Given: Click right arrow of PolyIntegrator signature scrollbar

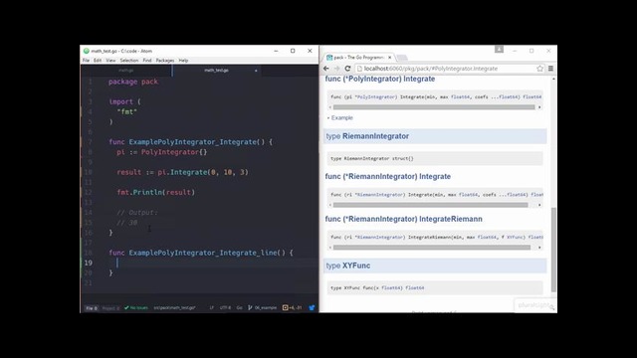Looking at the screenshot, I should 539,107.
